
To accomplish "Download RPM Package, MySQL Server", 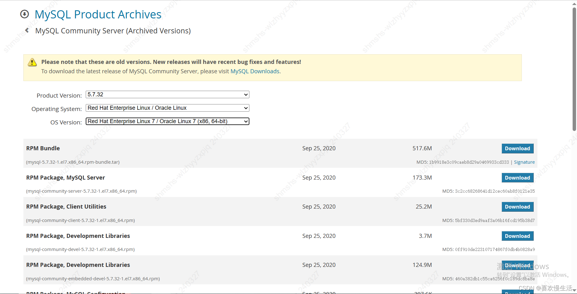I will [517, 178].
